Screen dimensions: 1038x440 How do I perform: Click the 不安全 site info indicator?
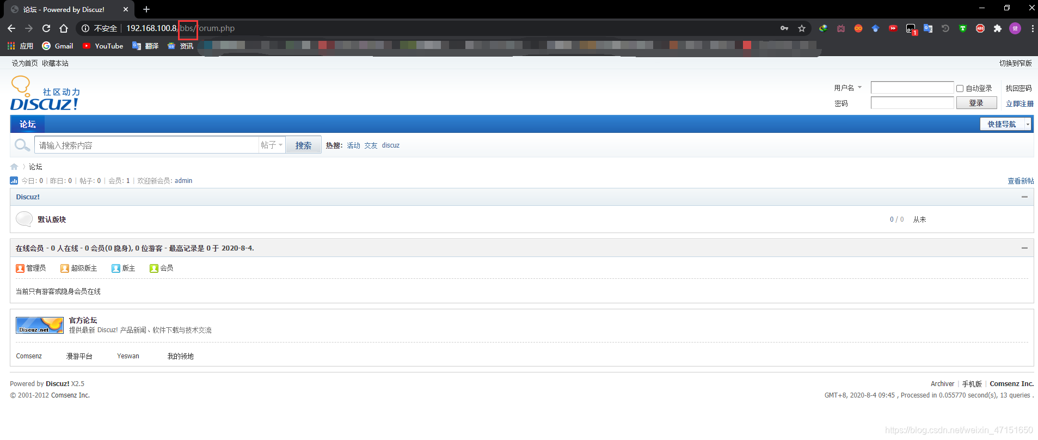click(x=99, y=28)
